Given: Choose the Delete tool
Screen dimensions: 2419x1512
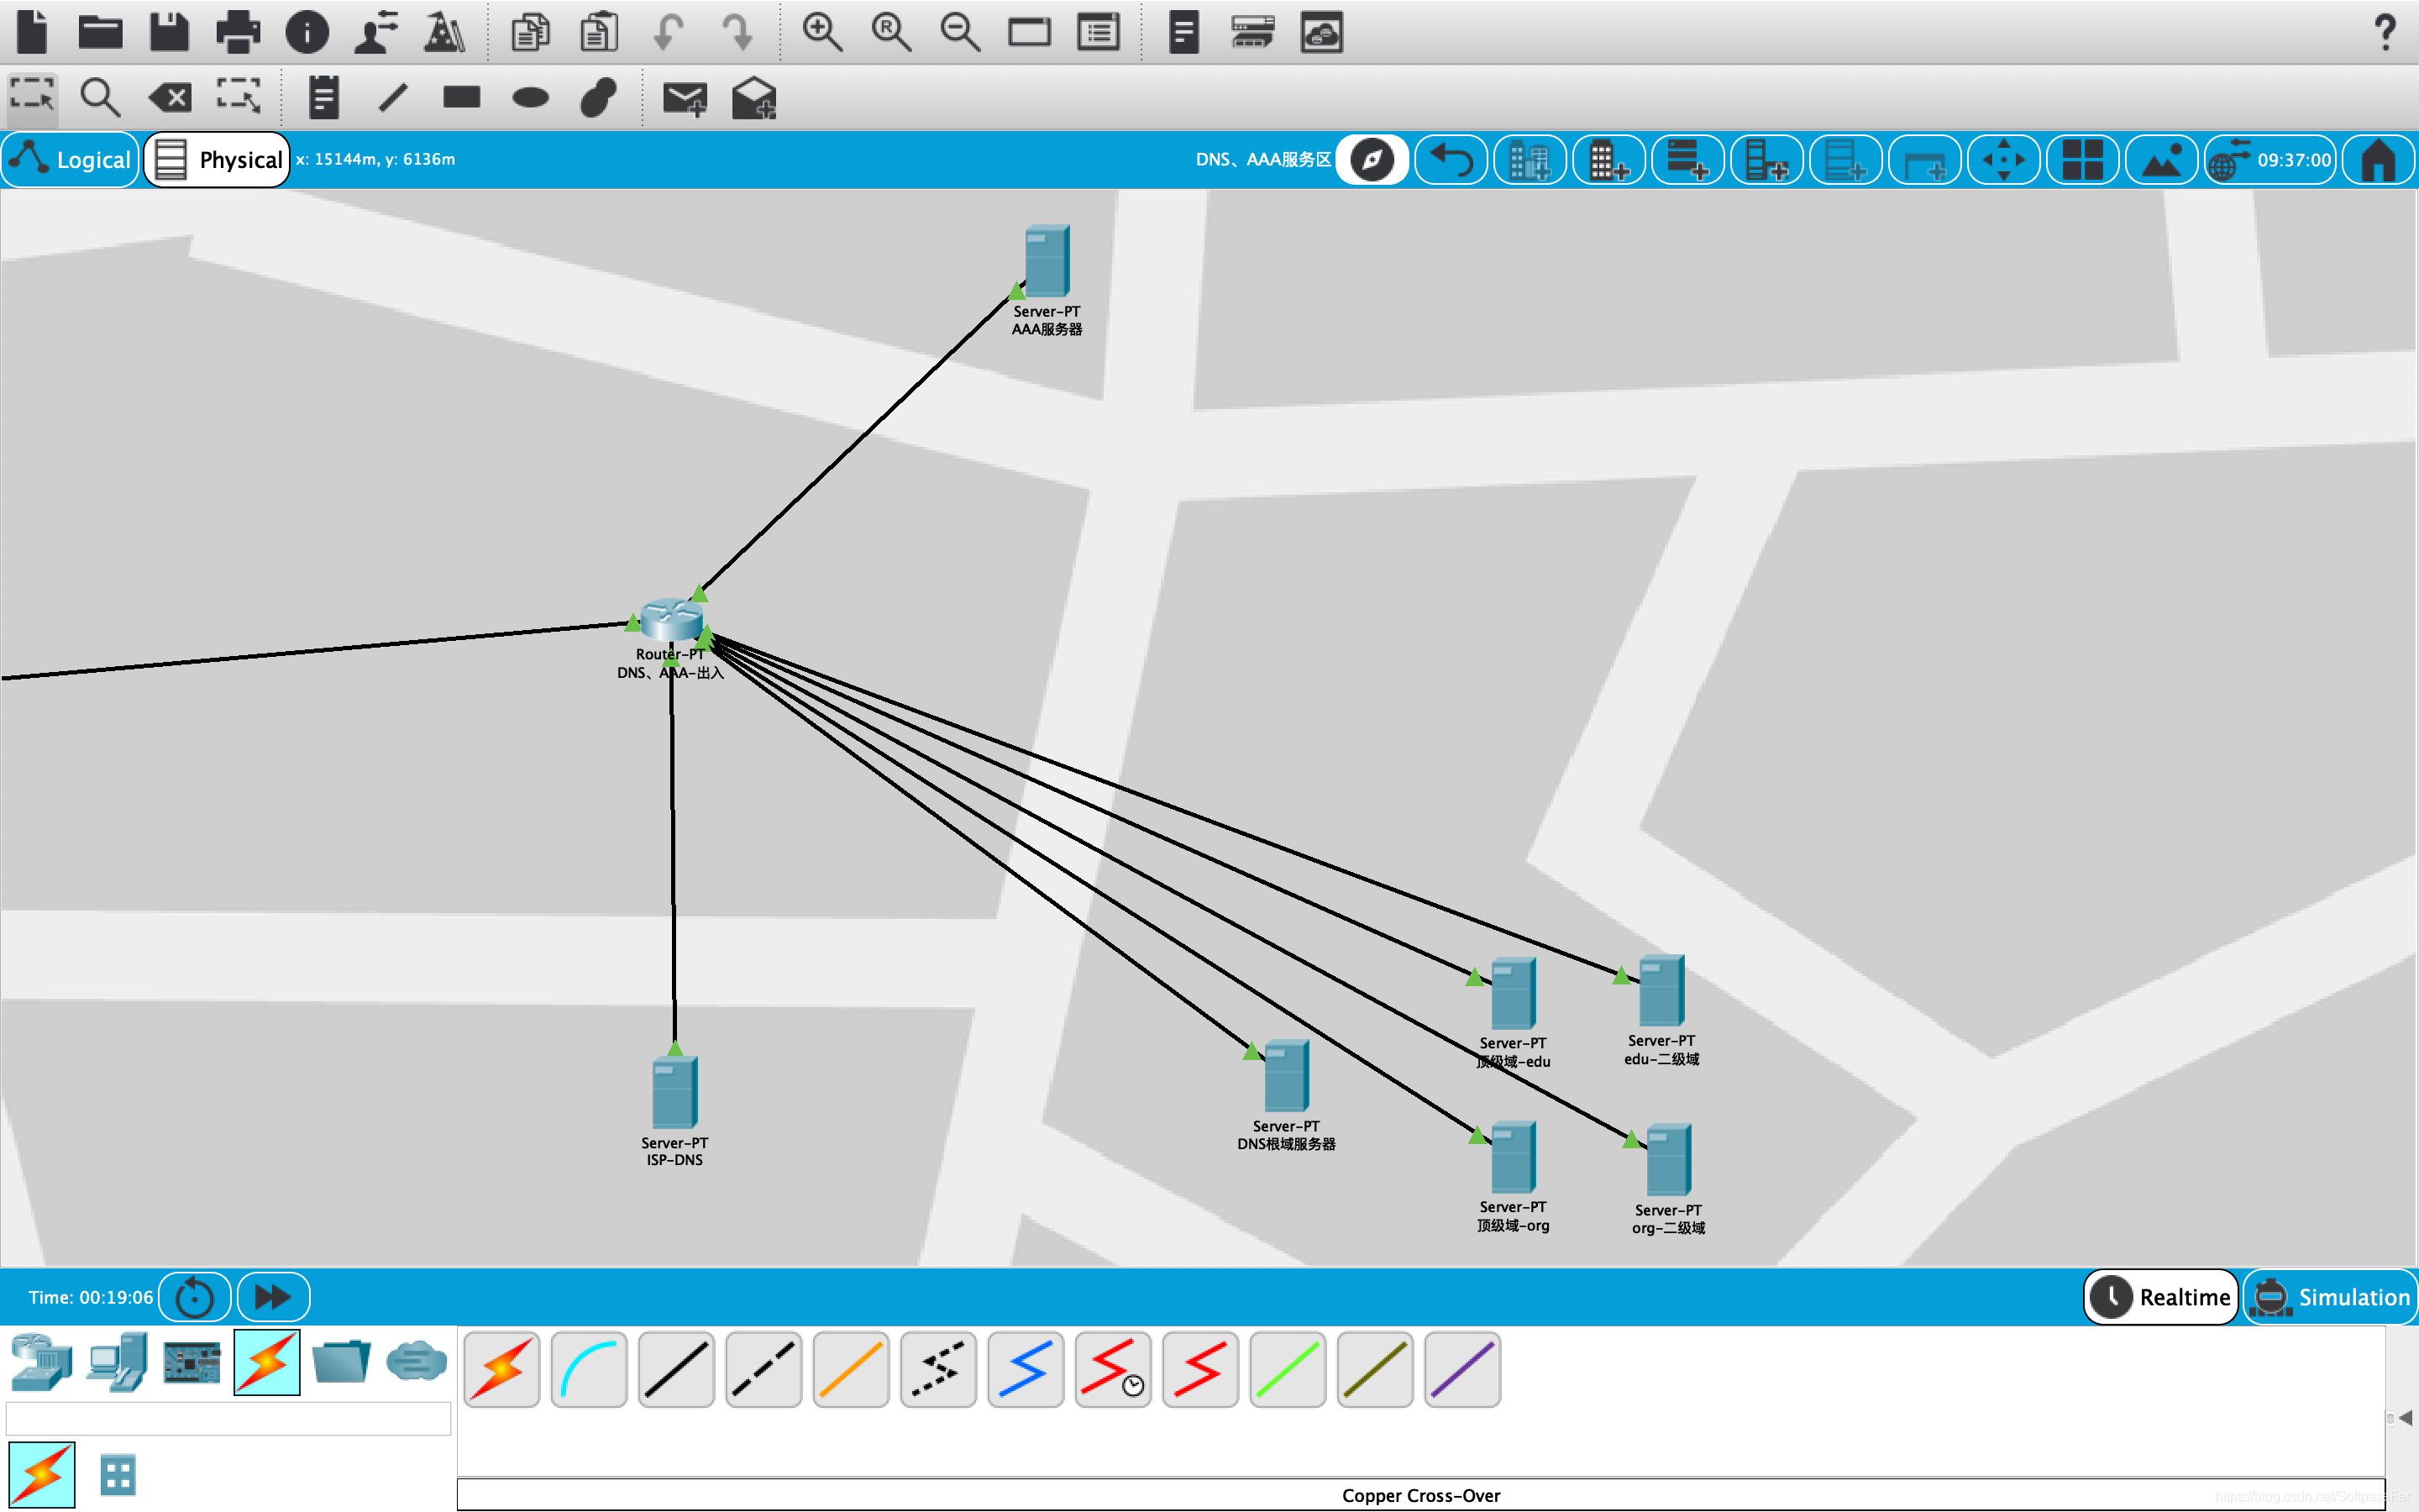Looking at the screenshot, I should click(x=169, y=97).
